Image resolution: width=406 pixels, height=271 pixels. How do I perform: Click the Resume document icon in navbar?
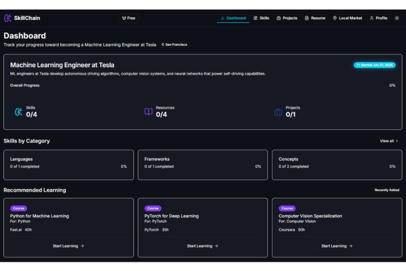pyautogui.click(x=307, y=18)
